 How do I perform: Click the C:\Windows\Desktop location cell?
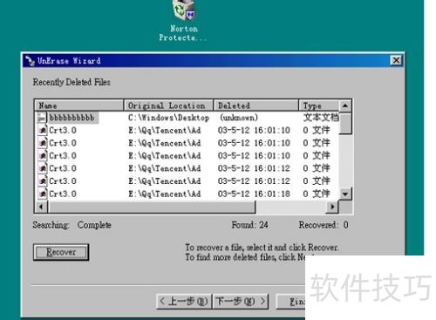point(168,118)
